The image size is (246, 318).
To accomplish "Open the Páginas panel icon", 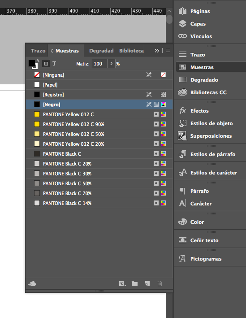I will tap(182, 11).
